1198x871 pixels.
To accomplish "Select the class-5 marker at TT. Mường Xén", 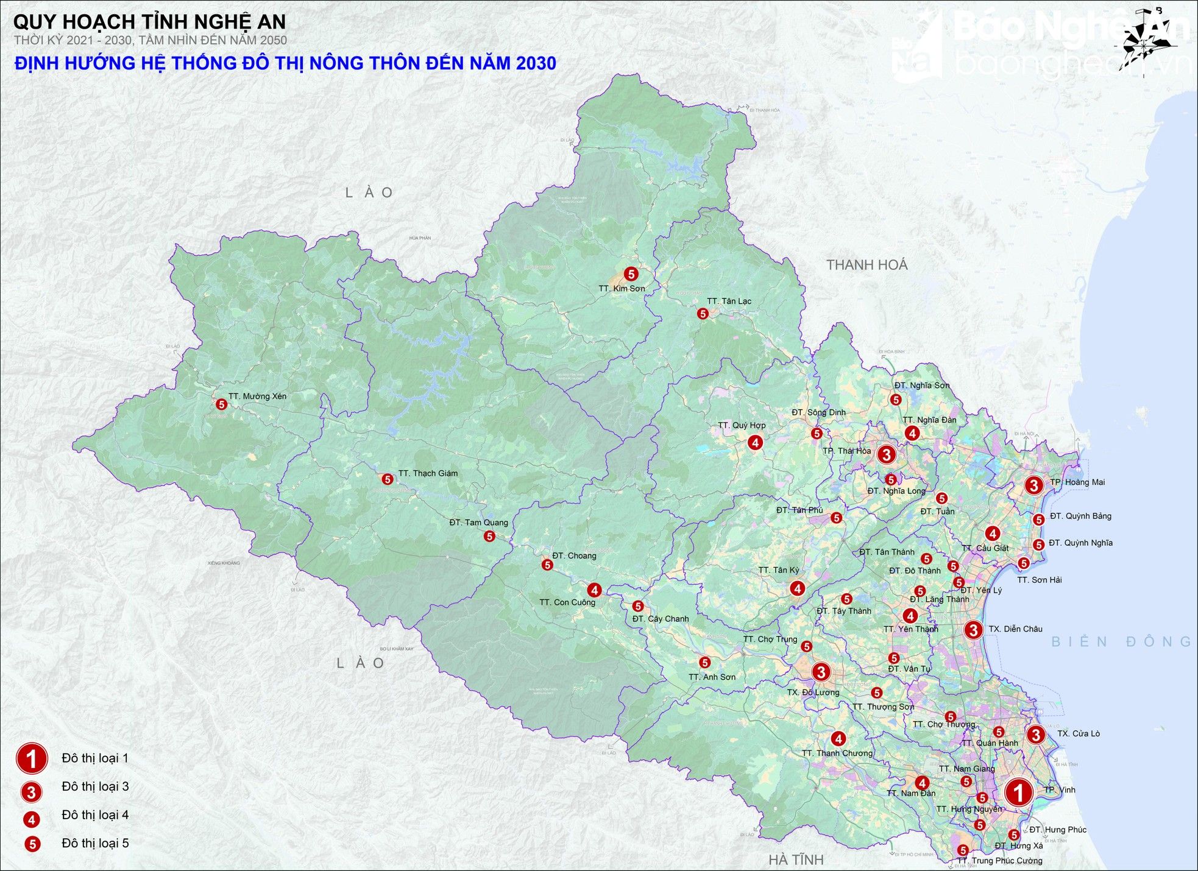I will click(x=221, y=403).
